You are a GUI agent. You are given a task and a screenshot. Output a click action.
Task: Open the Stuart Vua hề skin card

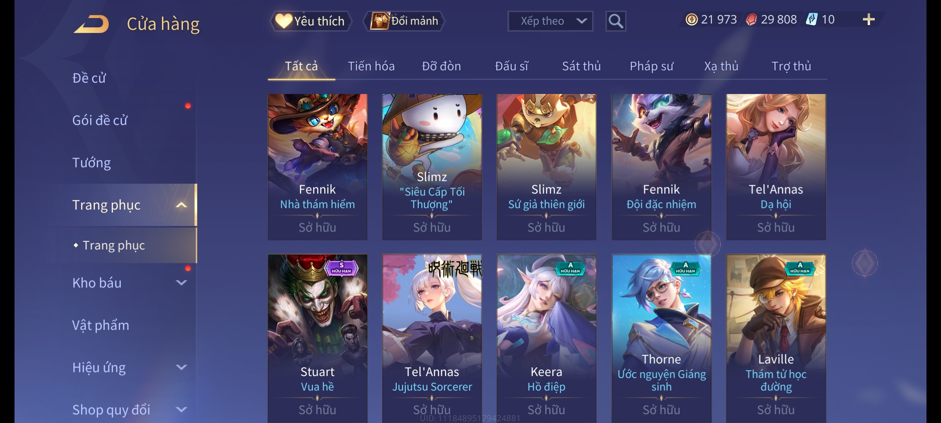click(318, 338)
